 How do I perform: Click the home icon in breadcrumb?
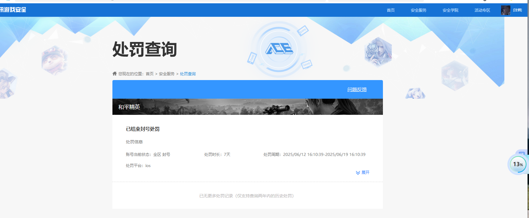tap(115, 73)
